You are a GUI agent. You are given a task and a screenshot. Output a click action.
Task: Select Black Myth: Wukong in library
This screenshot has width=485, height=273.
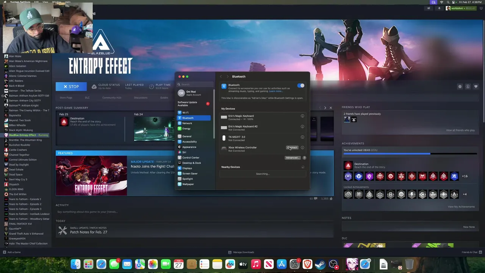[x=26, y=130]
